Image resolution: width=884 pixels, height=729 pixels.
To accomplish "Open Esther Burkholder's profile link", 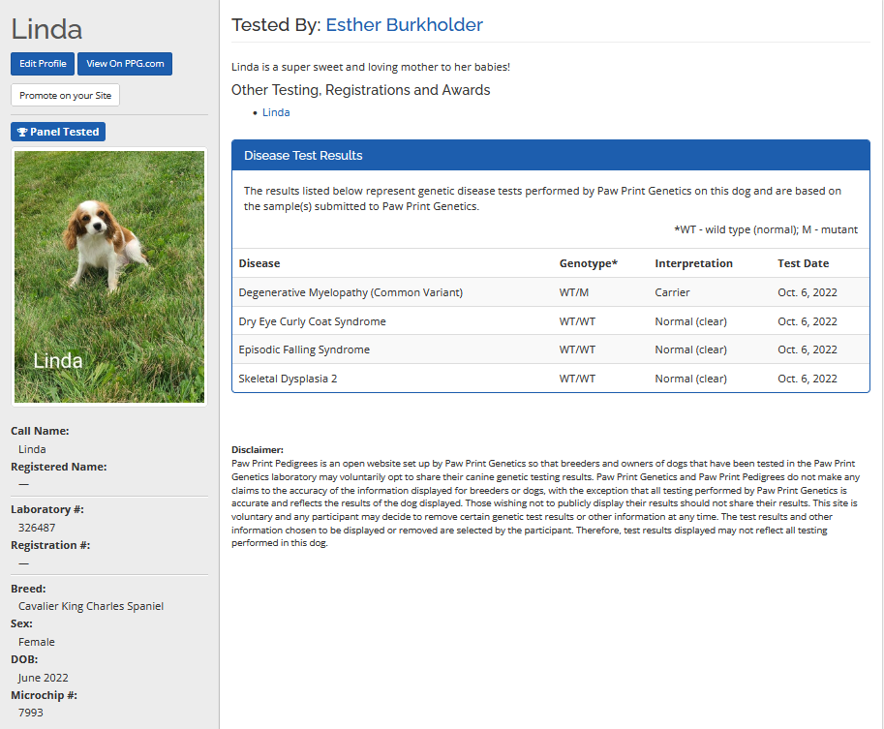I will click(x=404, y=25).
